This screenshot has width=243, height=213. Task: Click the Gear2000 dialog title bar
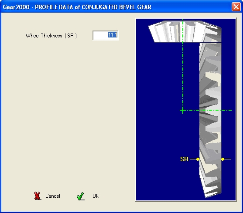tap(116, 7)
